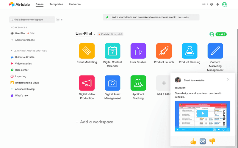Open the Importing resource
Viewport: 238px width, 148px height.
[x=18, y=76]
